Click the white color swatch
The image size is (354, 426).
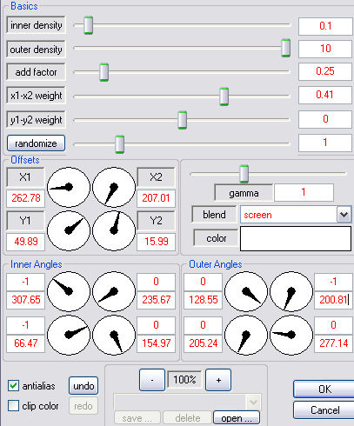(x=296, y=238)
